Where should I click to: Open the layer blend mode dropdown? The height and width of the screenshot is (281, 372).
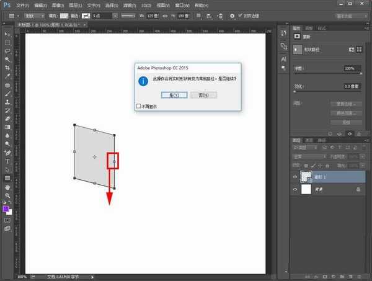[308, 157]
